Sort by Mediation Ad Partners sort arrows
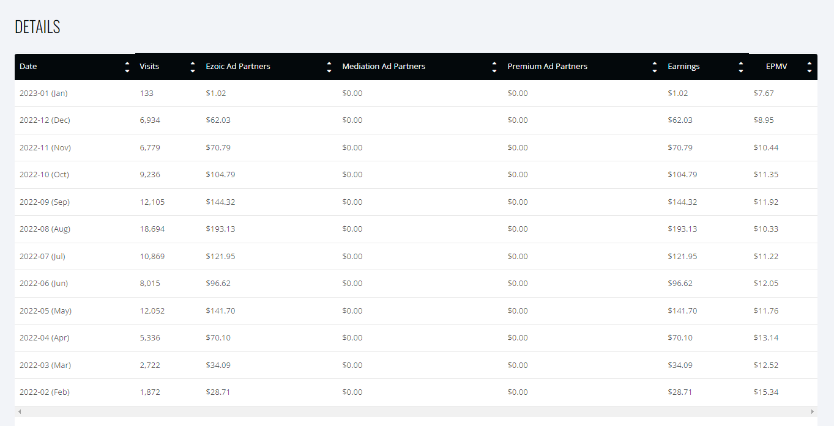834x426 pixels. click(x=494, y=67)
